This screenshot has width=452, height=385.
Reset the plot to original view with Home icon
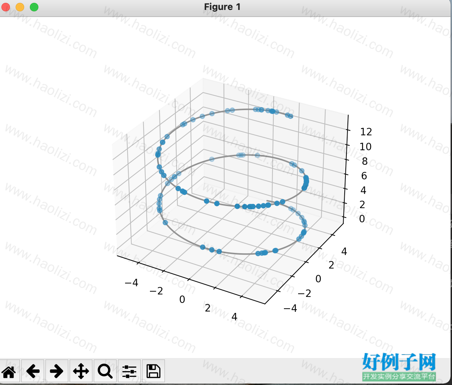(9, 372)
